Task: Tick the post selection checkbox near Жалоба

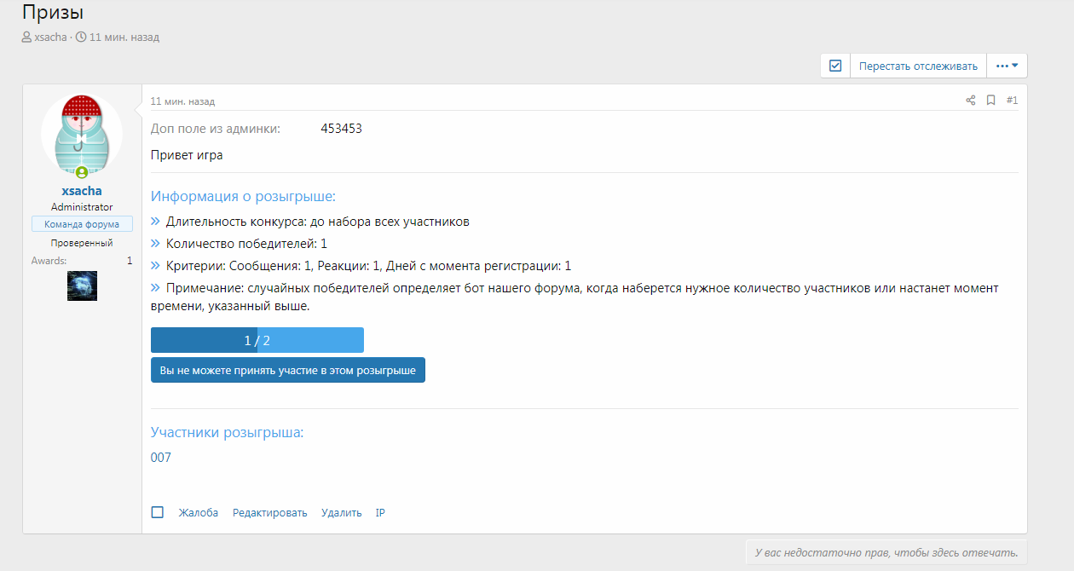Action: (x=158, y=512)
